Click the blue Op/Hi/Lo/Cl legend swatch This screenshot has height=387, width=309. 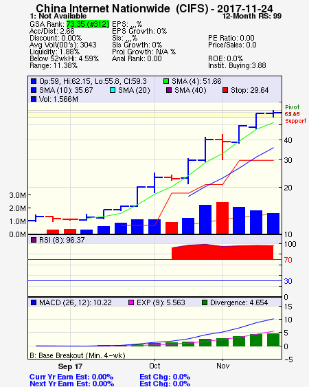[34, 81]
